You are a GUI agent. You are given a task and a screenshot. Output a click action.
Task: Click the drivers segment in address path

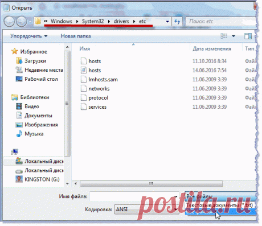(121, 21)
